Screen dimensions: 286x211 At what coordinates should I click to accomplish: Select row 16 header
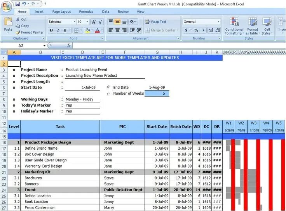pyautogui.click(x=4, y=143)
